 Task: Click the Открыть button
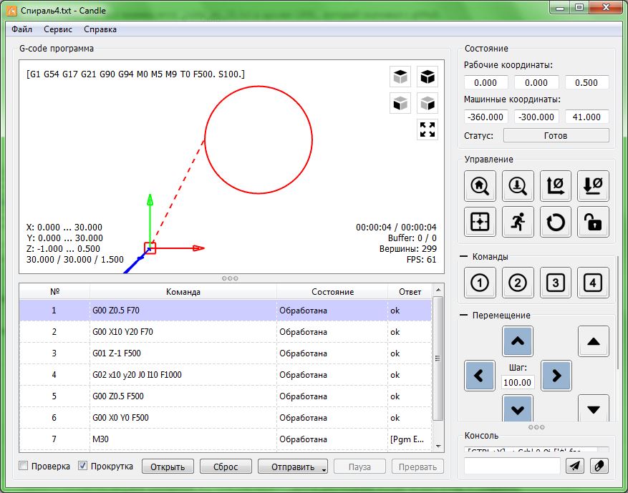(x=168, y=467)
